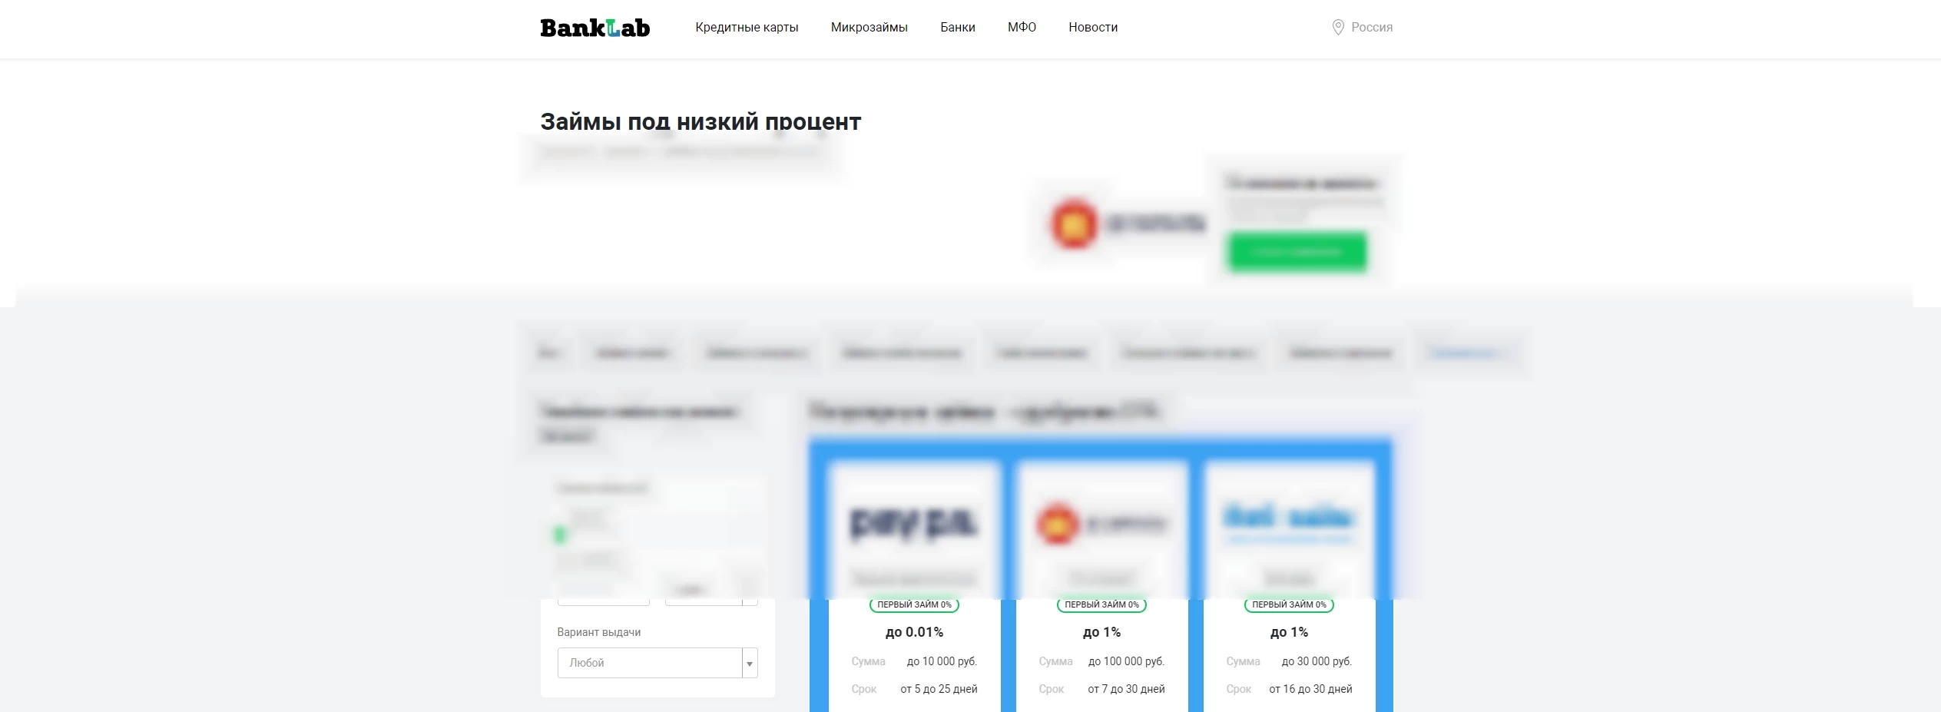The image size is (1941, 712).
Task: Go to the Микрозаймы section
Action: point(869,28)
